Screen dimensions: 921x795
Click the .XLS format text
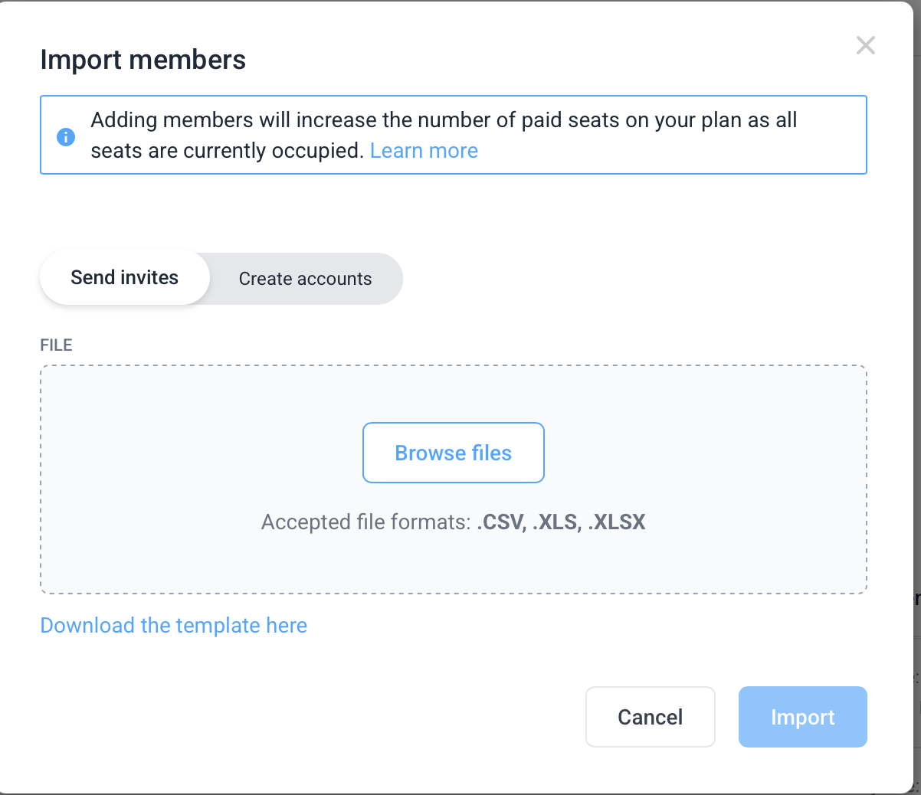click(556, 522)
